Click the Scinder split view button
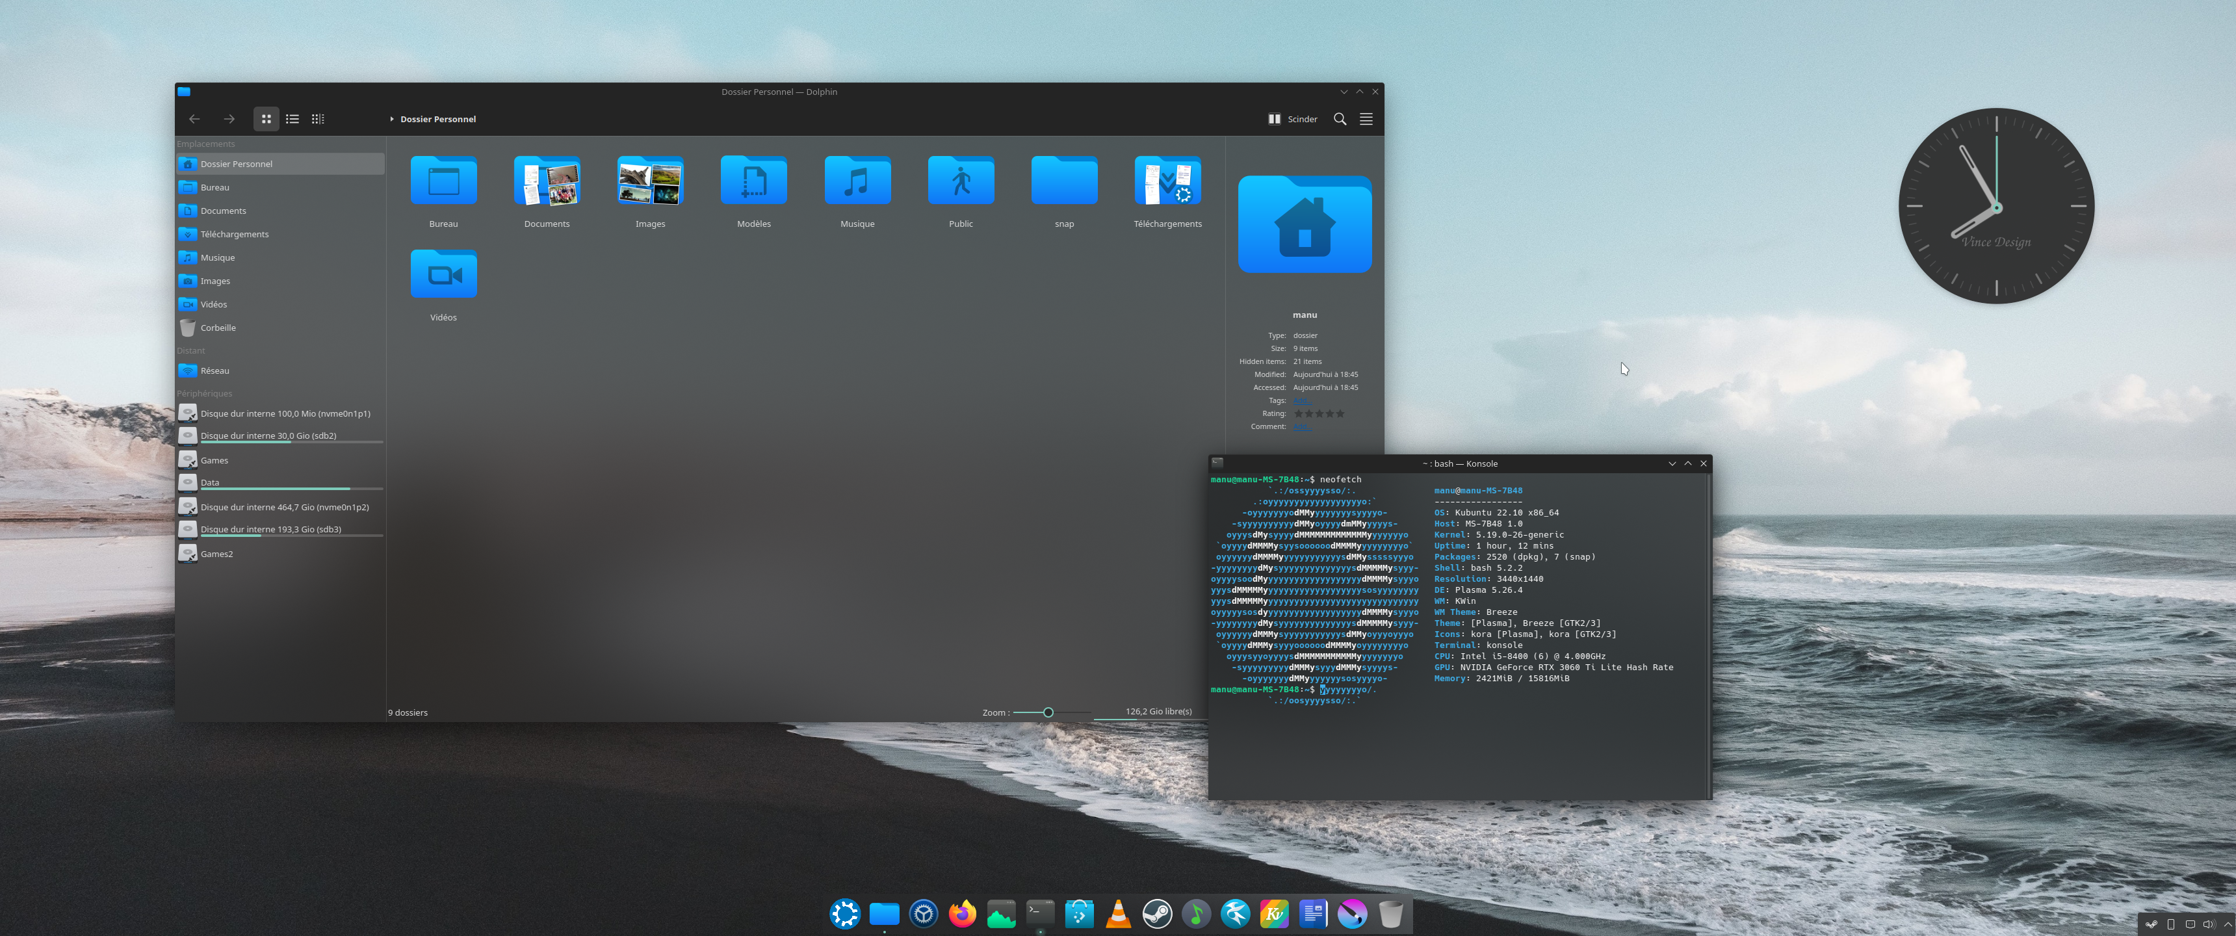 pos(1292,119)
